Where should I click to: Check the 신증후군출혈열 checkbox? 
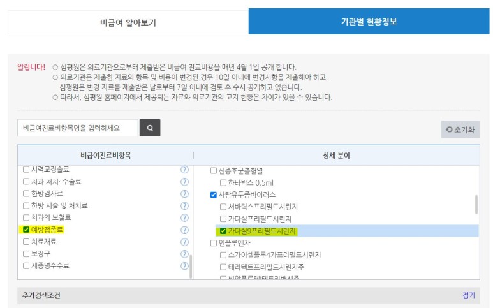214,171
